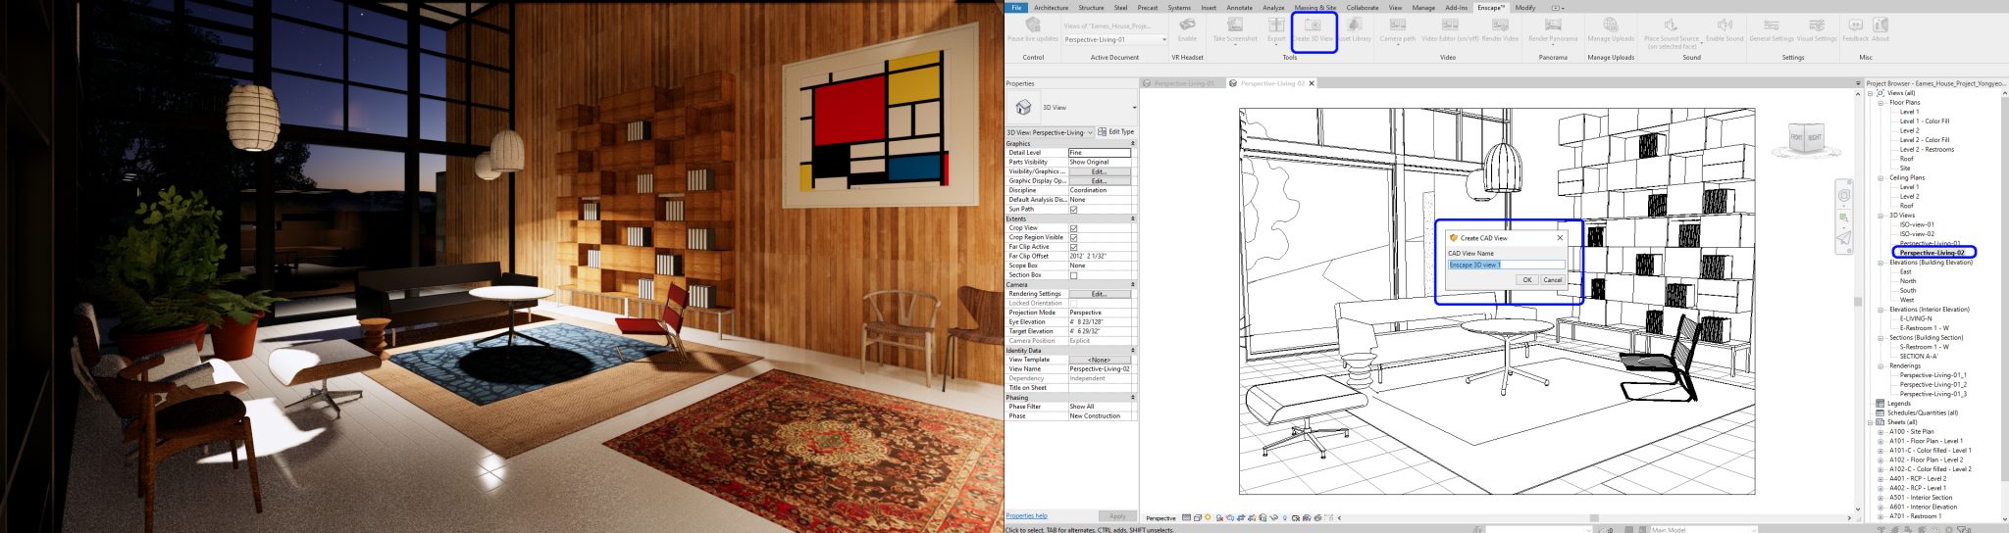Click the steering wheel navigation icon
The image size is (2009, 533).
pyautogui.click(x=1844, y=196)
